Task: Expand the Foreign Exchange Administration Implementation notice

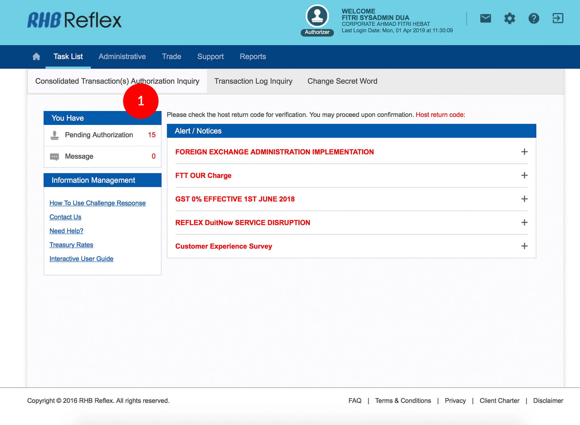Action: 524,152
